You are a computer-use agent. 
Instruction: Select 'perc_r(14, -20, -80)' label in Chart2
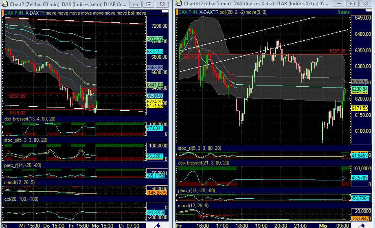pos(22,165)
